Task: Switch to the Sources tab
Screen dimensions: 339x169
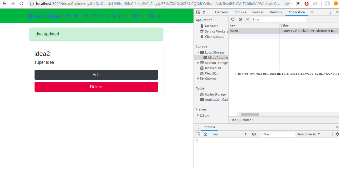Action: [x=258, y=12]
